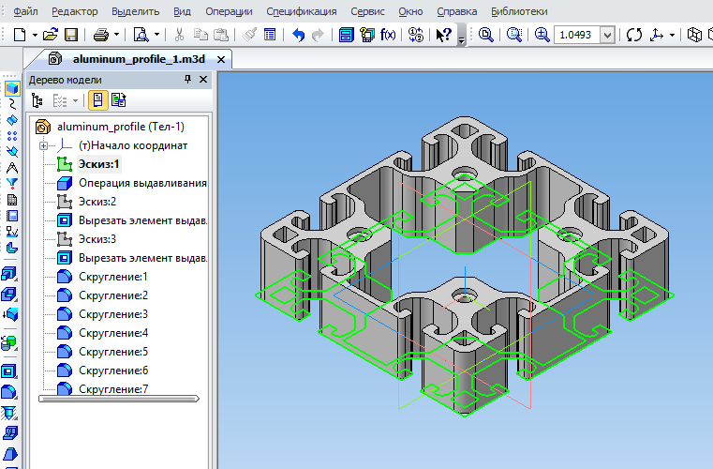
Task: Click the Rotate / refresh view icon
Action: pyautogui.click(x=634, y=35)
